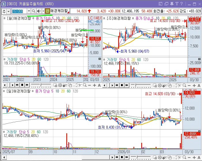Click the daily chart zoom slider handle
Screen dimensions: 202x161
[x=137, y=157]
